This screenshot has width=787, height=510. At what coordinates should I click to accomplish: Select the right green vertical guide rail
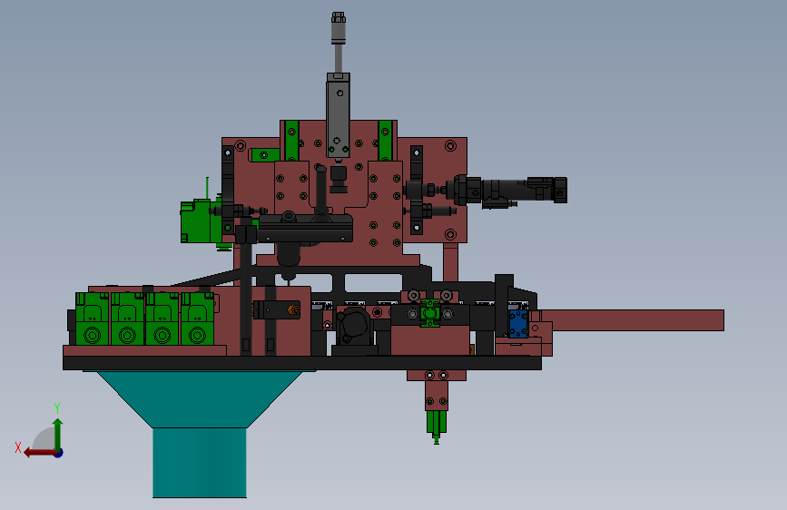click(385, 141)
